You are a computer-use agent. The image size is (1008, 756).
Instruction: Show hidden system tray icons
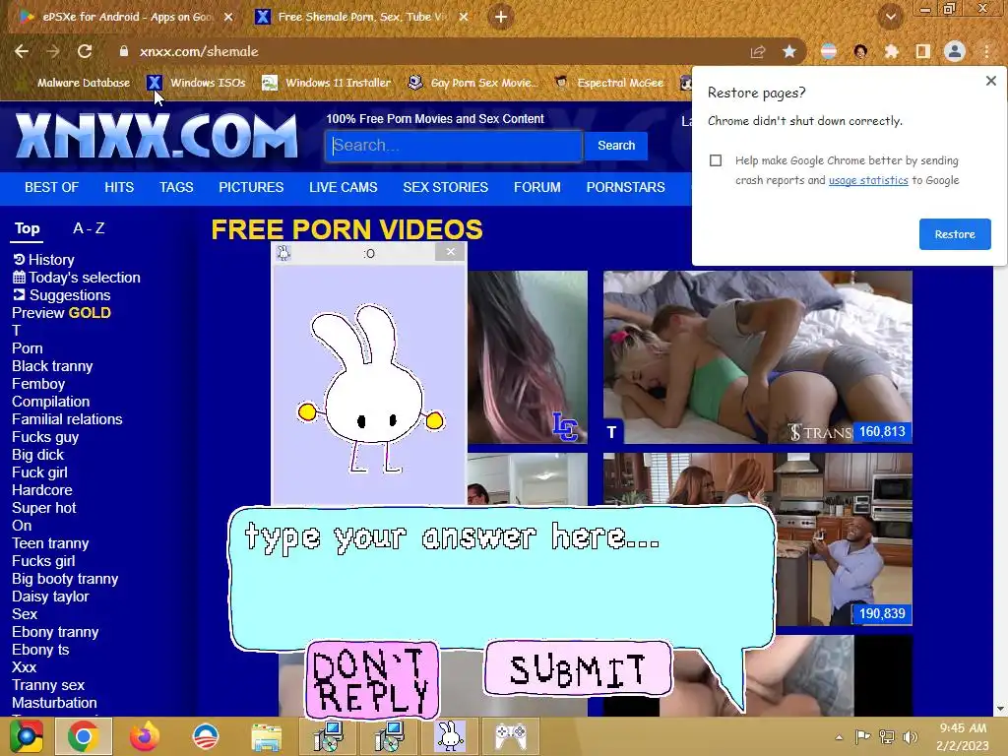point(839,737)
